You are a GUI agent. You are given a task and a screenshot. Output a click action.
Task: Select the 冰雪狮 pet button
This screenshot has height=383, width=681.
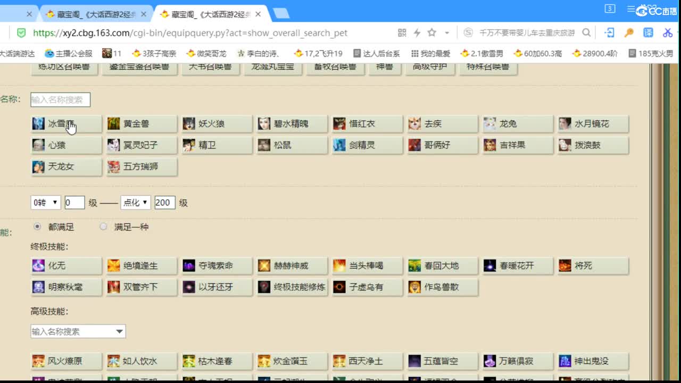[x=66, y=124]
